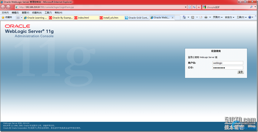Screen dimensions: 258x132
Task: Open the 收藏夹(A) menu
Action: pos(37,13)
